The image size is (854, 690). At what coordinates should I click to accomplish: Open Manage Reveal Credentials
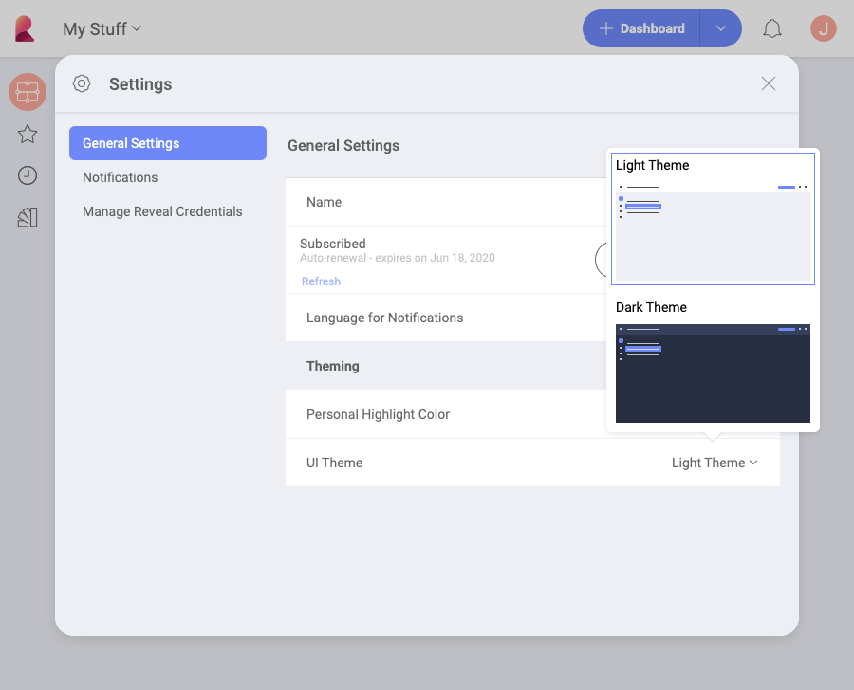[x=162, y=211]
